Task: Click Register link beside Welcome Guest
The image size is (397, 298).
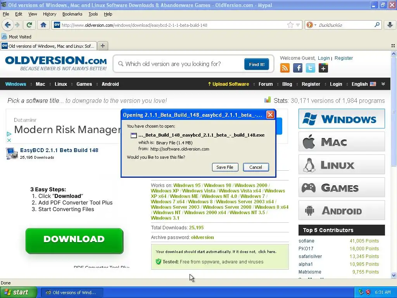Action: [x=343, y=58]
